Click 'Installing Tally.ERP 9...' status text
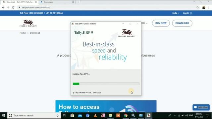Viewport: 212px width, 119px height. point(81,74)
